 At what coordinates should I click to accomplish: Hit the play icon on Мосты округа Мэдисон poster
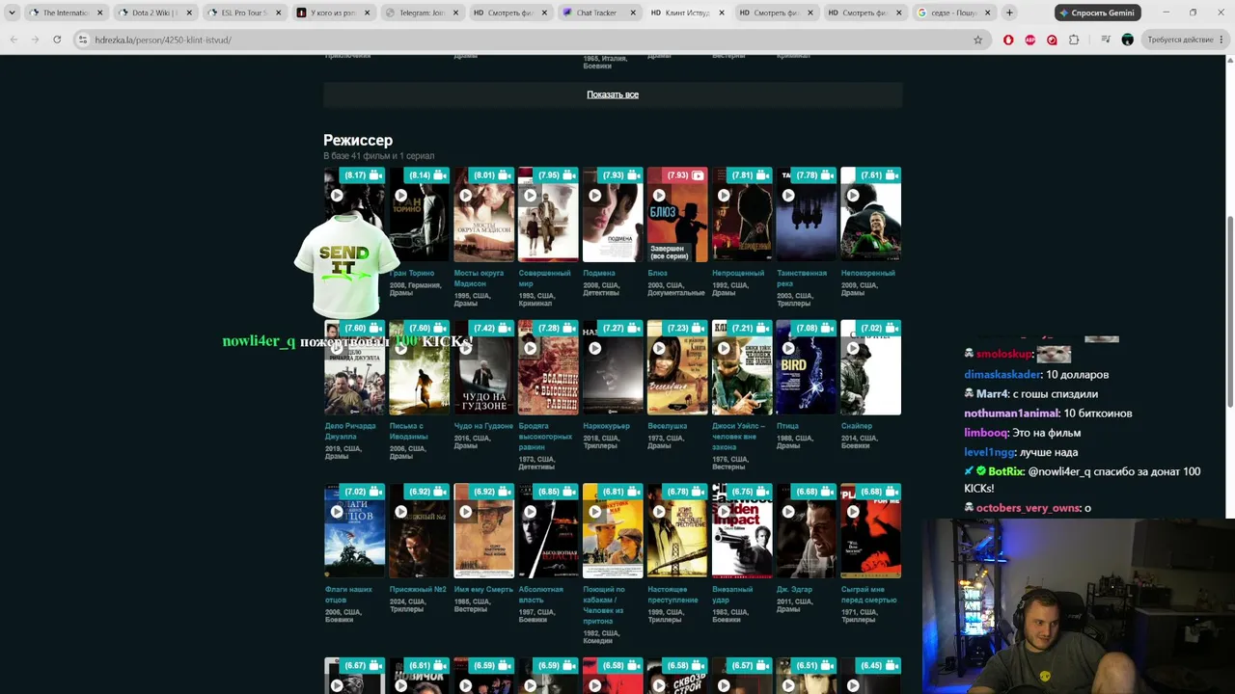click(x=466, y=196)
